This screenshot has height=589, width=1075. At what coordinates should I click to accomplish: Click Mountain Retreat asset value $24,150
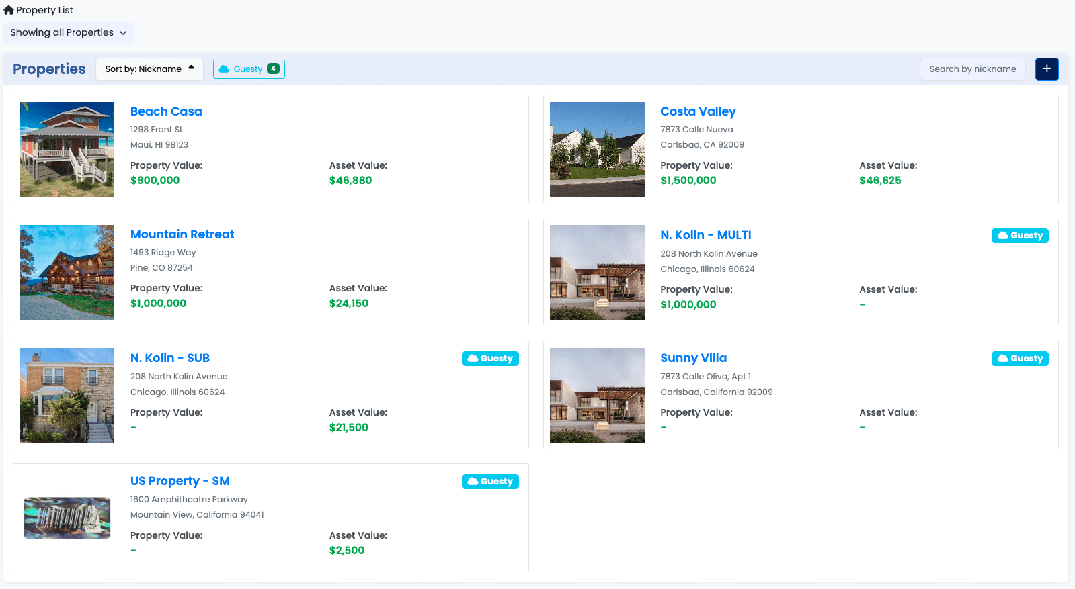click(349, 303)
